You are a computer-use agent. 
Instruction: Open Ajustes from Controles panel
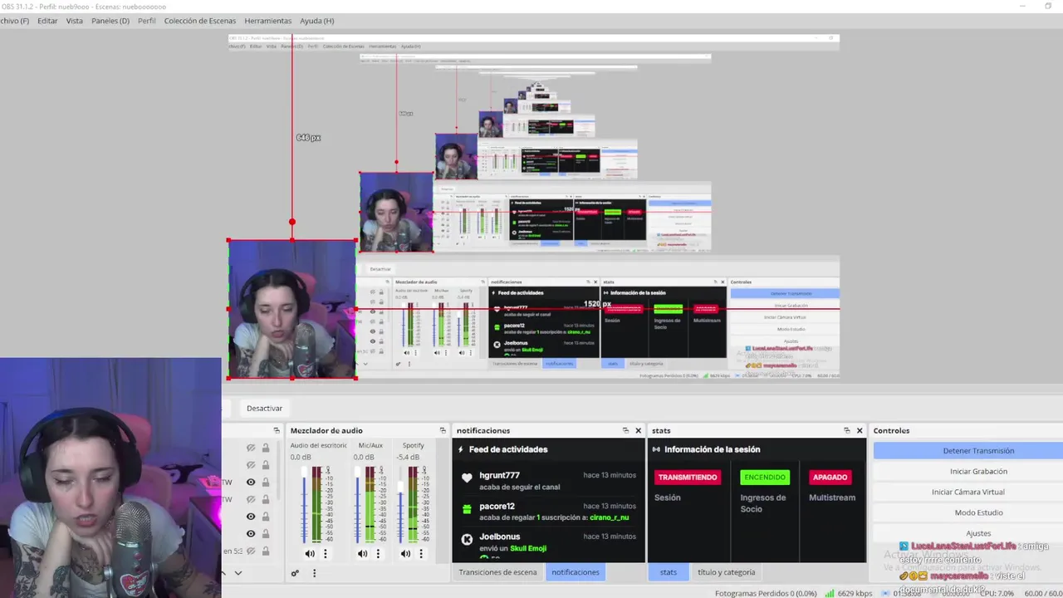click(x=968, y=533)
